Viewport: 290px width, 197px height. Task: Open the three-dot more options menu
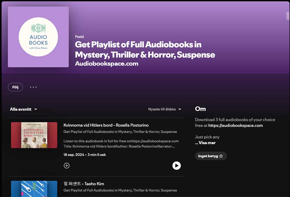point(33,87)
